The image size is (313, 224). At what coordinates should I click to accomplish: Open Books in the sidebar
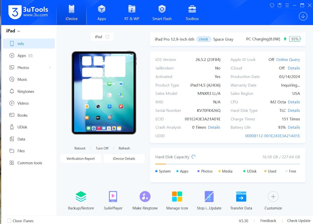click(29, 115)
